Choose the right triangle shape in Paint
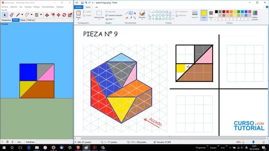269x151 pixels. pos(150,16)
